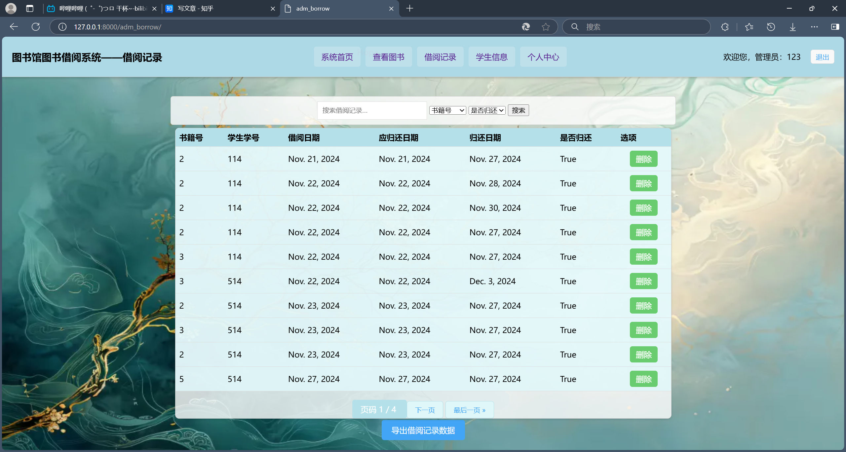The image size is (846, 452).
Task: Select 个人中心 in the navigation menu
Action: click(x=543, y=57)
